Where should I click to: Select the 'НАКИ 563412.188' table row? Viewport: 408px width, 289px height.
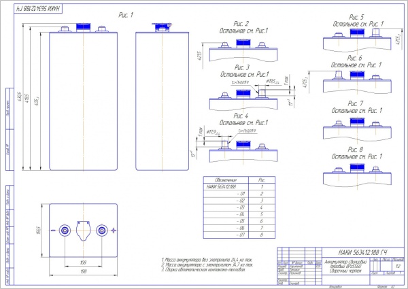click(220, 186)
